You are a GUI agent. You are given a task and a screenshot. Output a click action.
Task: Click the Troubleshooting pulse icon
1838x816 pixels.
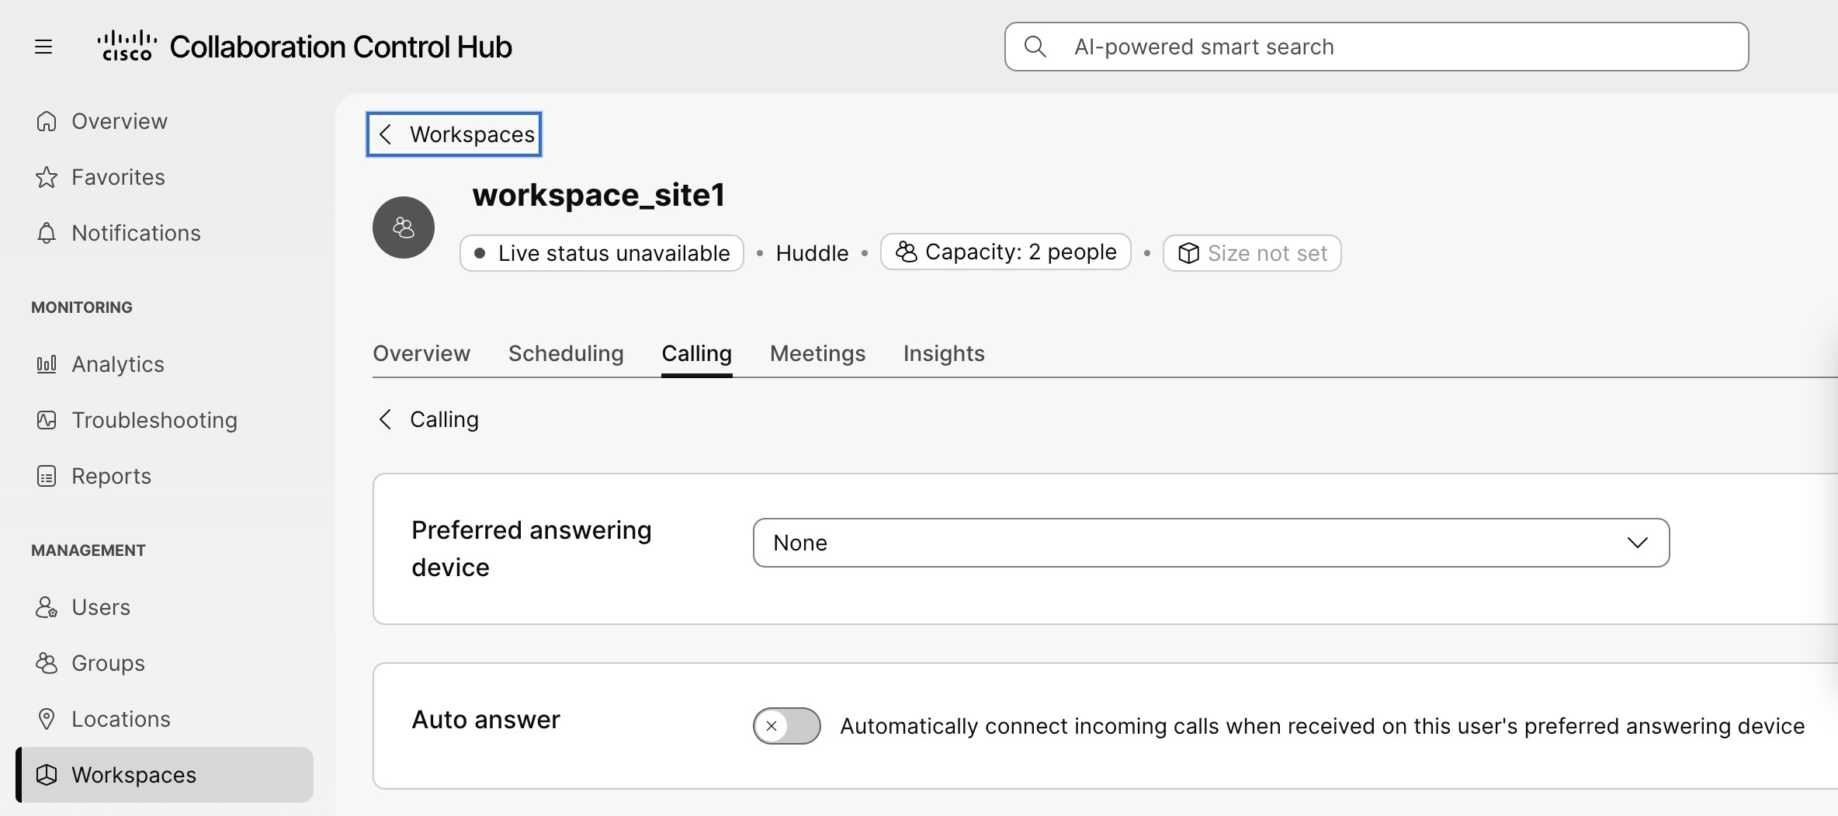(47, 420)
